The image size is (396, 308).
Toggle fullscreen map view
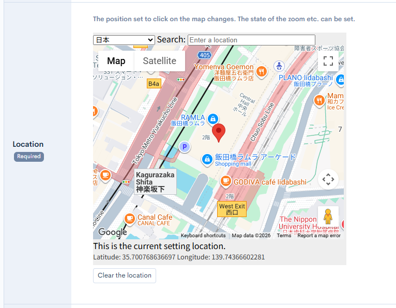328,61
